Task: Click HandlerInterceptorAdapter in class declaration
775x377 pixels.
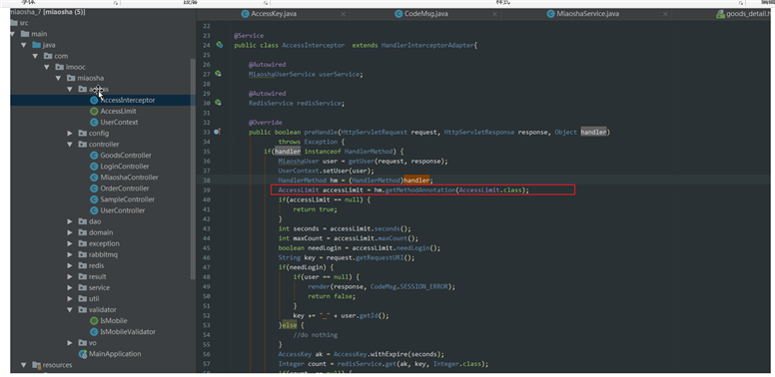Action: [427, 45]
